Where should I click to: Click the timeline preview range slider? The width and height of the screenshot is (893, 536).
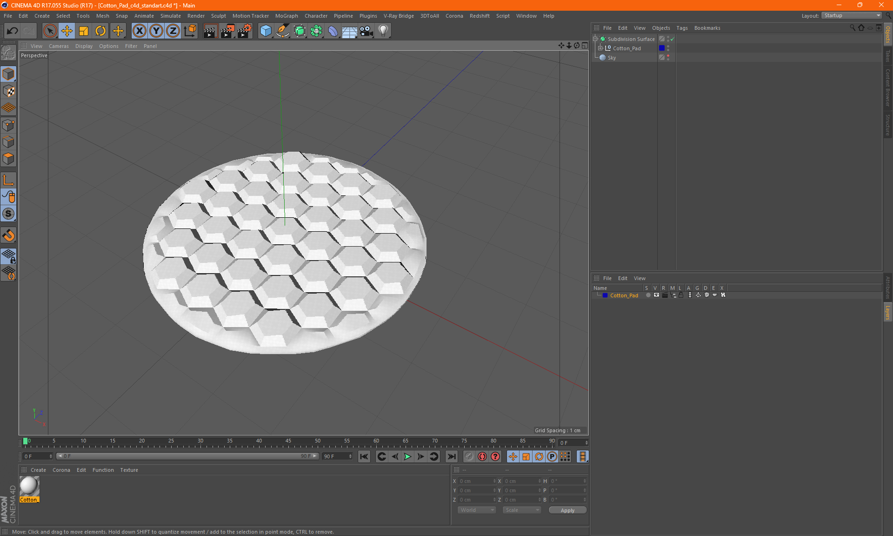(x=187, y=456)
